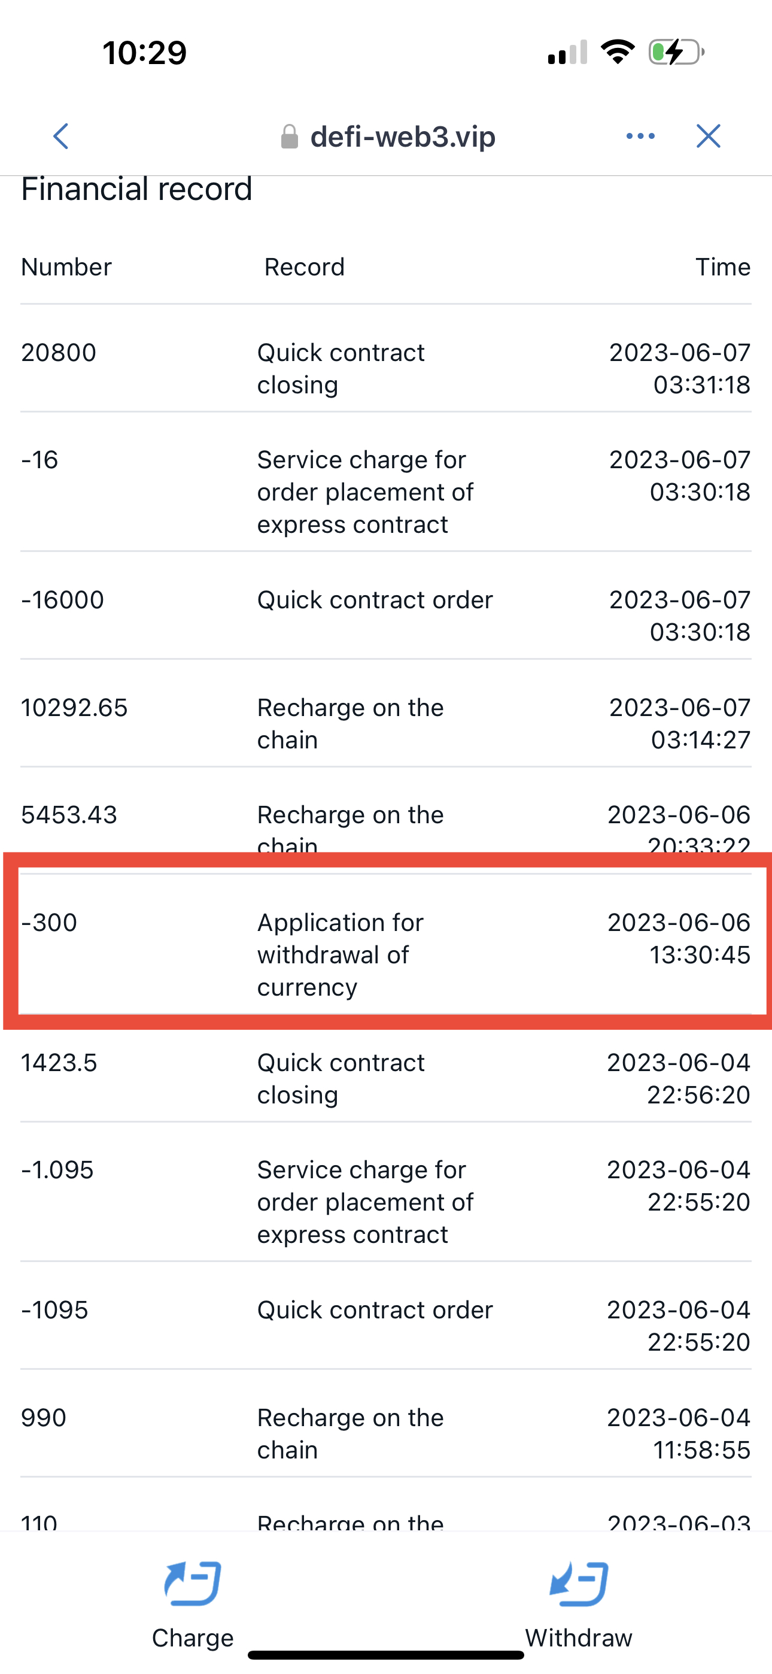Screen dimensions: 772x1674
Task: Tap the defi-web3.vip address text
Action: [x=403, y=137]
